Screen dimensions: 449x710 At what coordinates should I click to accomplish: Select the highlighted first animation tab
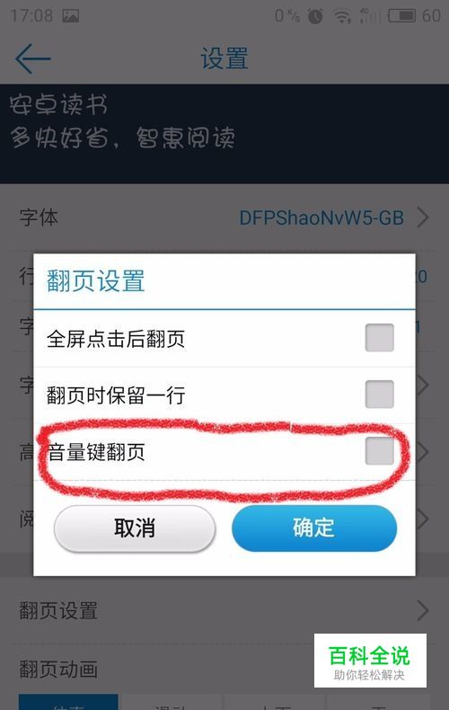pyautogui.click(x=68, y=702)
